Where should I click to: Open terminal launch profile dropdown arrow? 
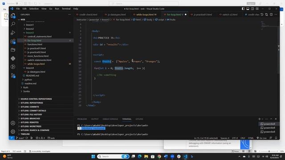tap(262, 119)
